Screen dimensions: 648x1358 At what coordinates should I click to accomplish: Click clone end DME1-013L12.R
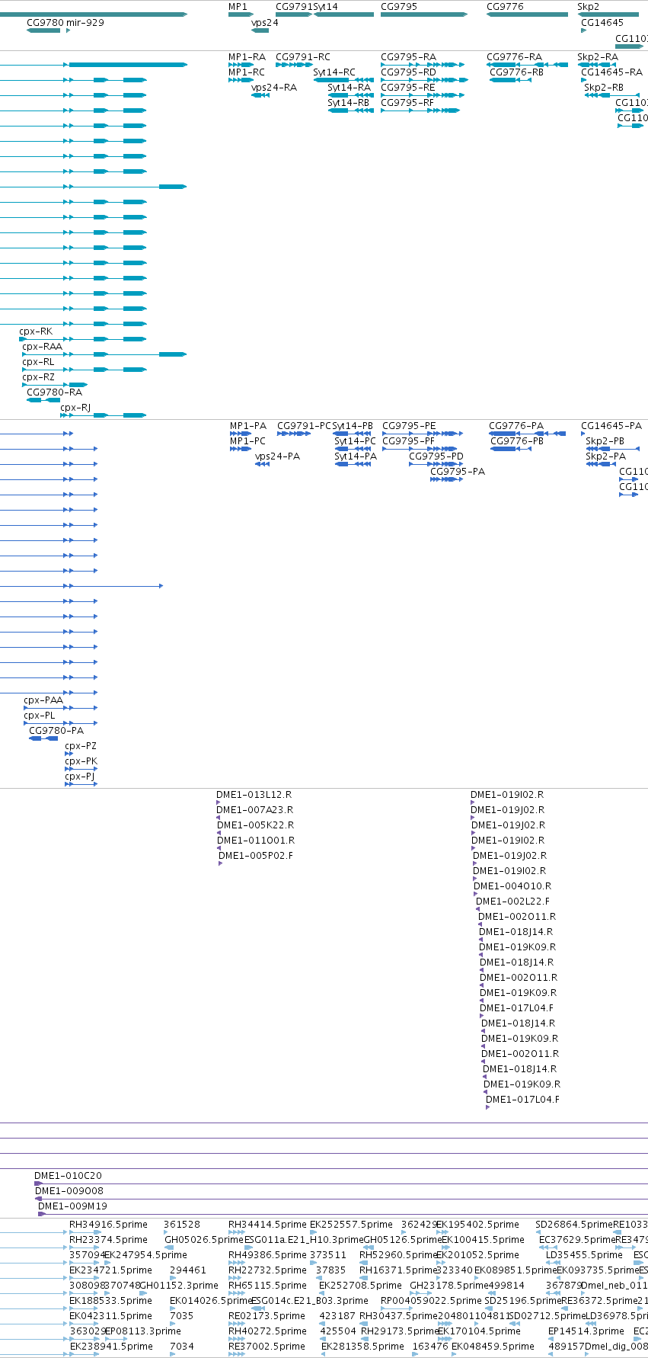click(x=254, y=795)
